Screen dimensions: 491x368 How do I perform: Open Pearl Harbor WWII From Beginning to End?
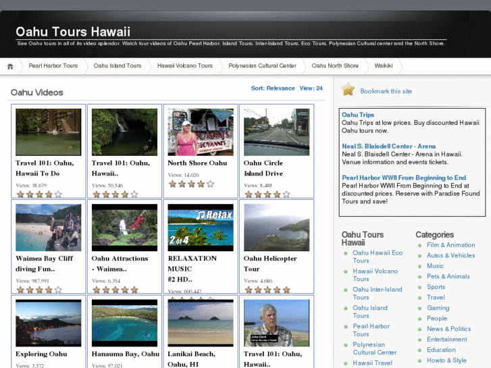point(404,178)
